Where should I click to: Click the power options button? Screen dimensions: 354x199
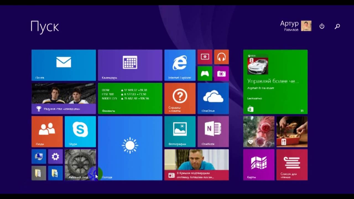tap(322, 26)
